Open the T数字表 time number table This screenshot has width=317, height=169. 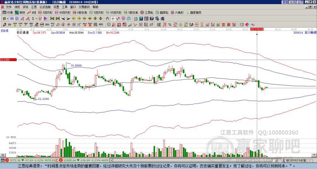pos(131,12)
